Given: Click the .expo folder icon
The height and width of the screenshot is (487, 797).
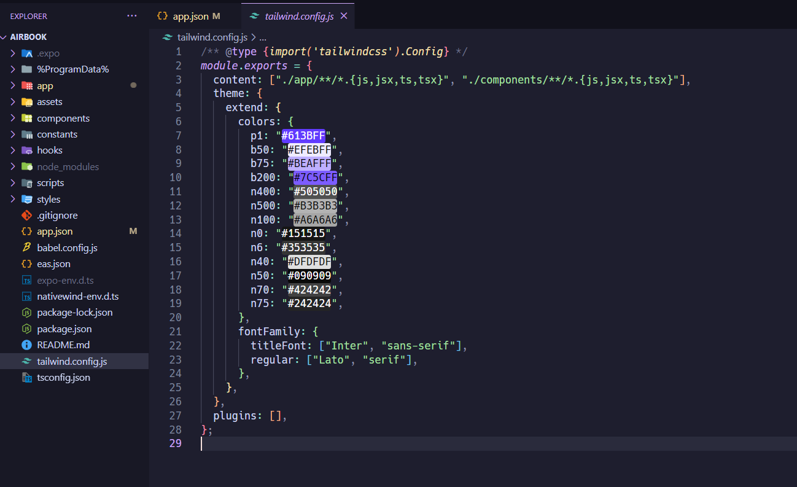Looking at the screenshot, I should [x=26, y=53].
